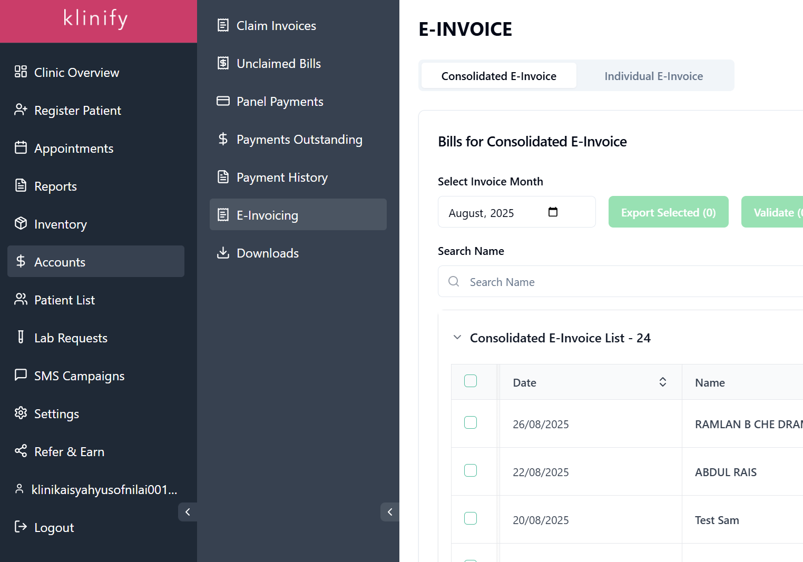Click the Claim Invoices receipt icon
803x562 pixels.
[x=223, y=25]
